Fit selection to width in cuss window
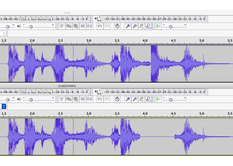The image size is (233, 166). point(141,26)
